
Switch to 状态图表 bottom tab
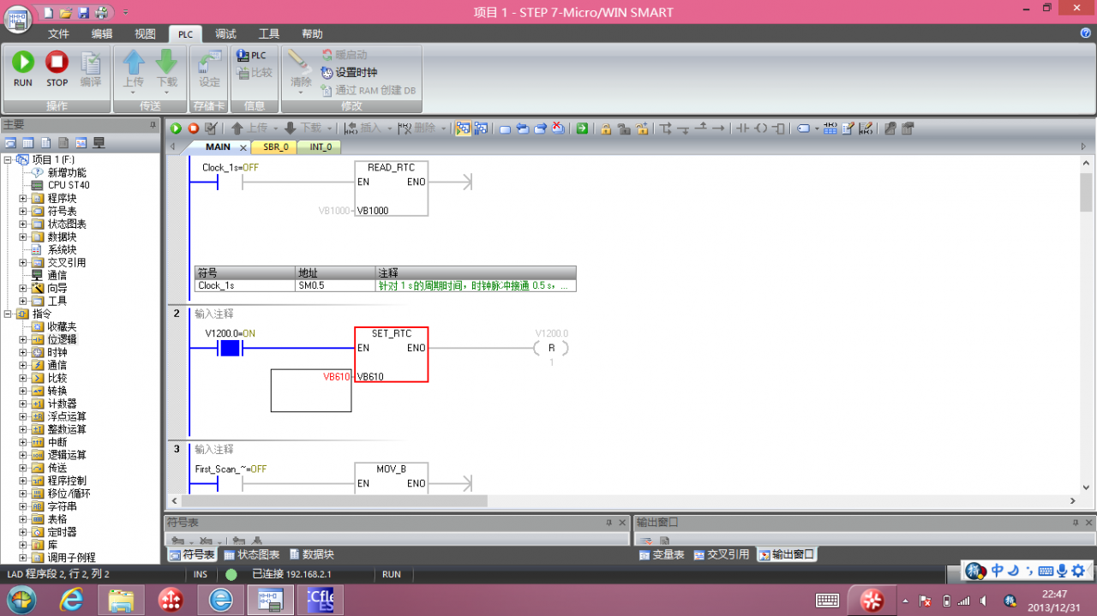click(x=252, y=554)
